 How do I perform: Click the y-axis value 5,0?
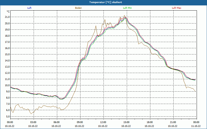coord(8,116)
